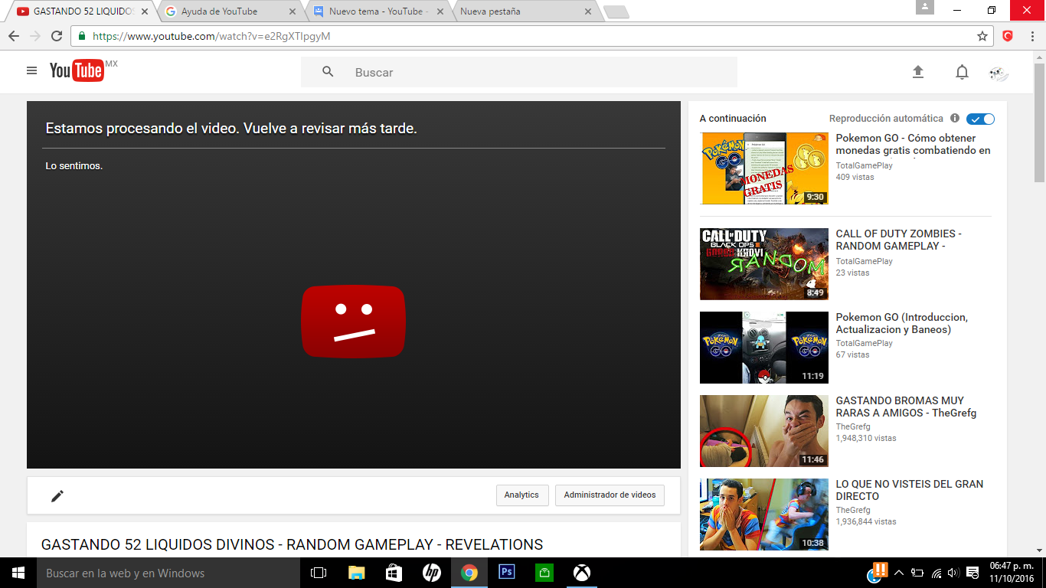
Task: Open the network Wi-Fi tray icon
Action: (x=936, y=573)
